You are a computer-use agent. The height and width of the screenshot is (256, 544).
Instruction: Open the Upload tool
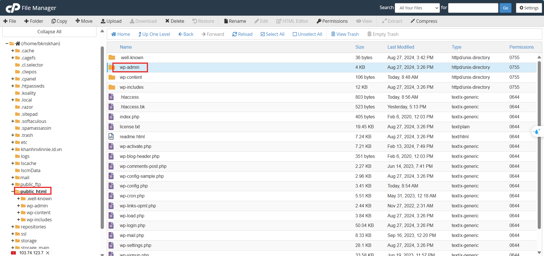click(x=111, y=21)
